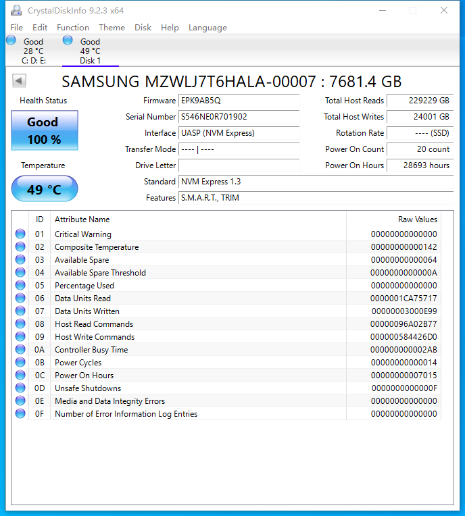This screenshot has height=516, width=465.
Task: Click the Firmware field EPK9AB5Q
Action: coord(239,101)
